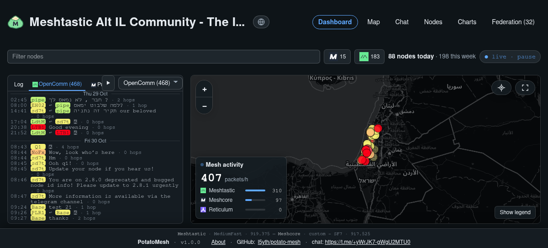
Task: Open Federation (32) page
Action: point(513,22)
